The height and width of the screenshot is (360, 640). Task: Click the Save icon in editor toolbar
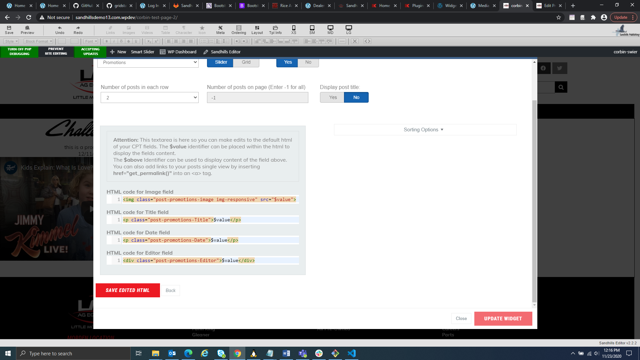tap(9, 30)
